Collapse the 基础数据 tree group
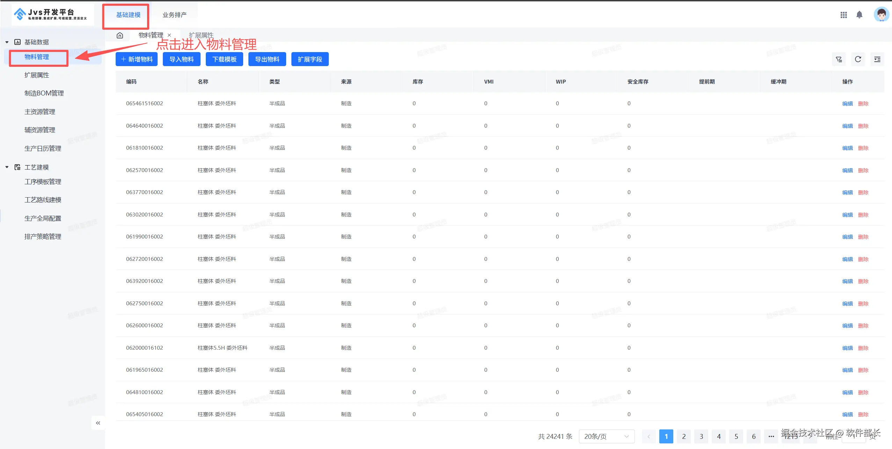 (x=7, y=42)
